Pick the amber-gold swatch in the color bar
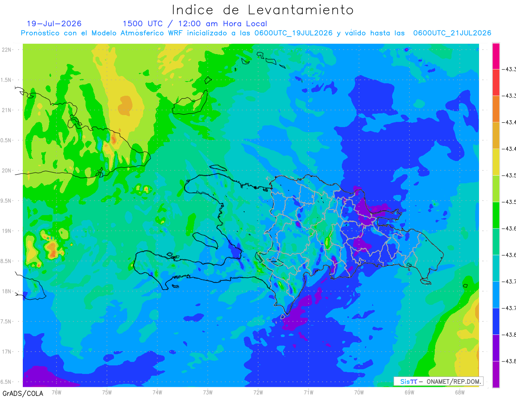This screenshot has height=398, width=516. 496,136
